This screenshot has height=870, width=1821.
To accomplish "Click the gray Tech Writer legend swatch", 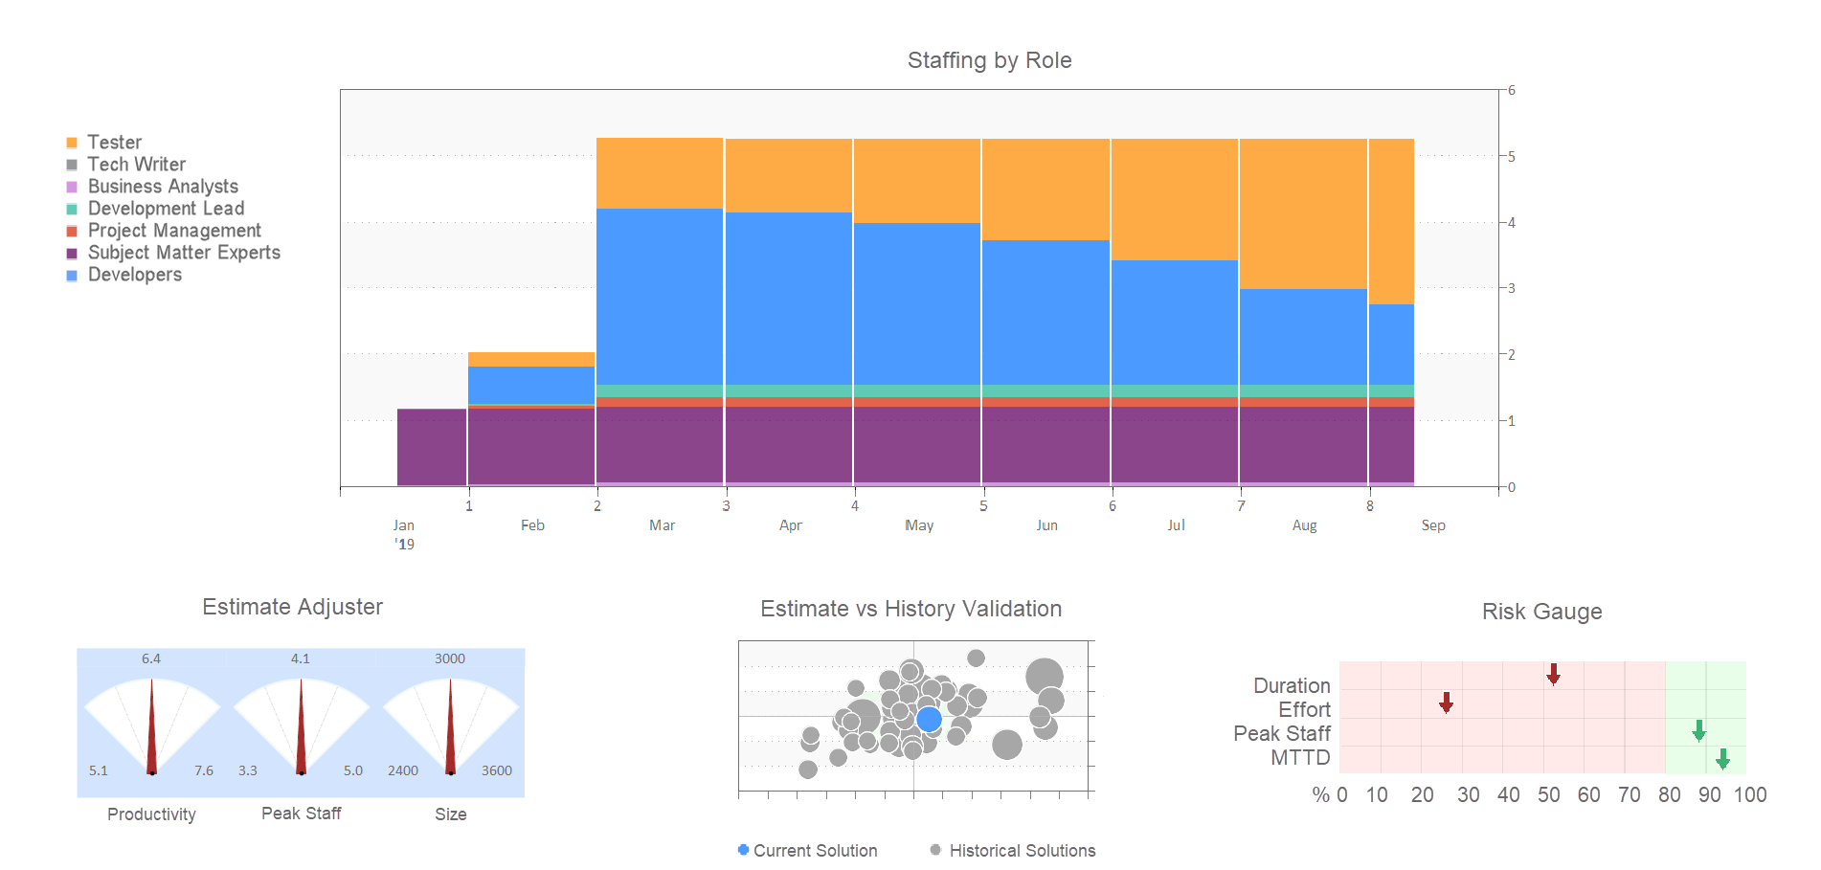I will 72,165.
